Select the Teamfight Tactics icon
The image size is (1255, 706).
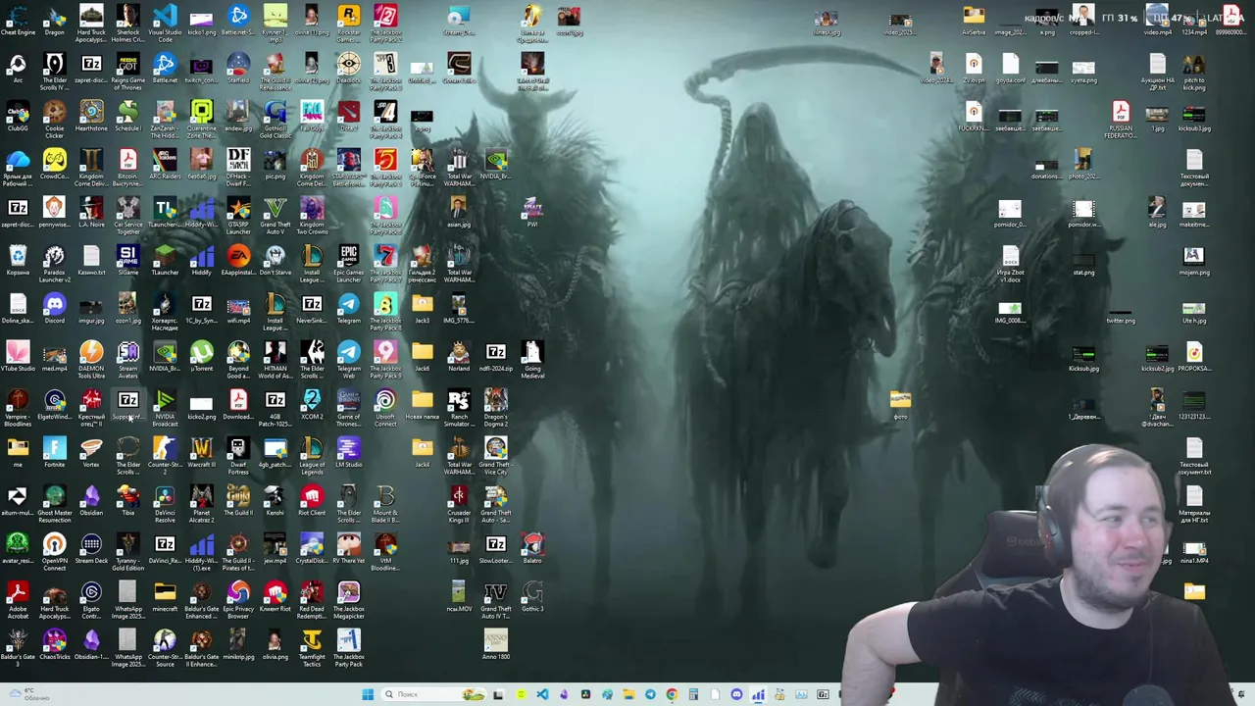point(312,641)
